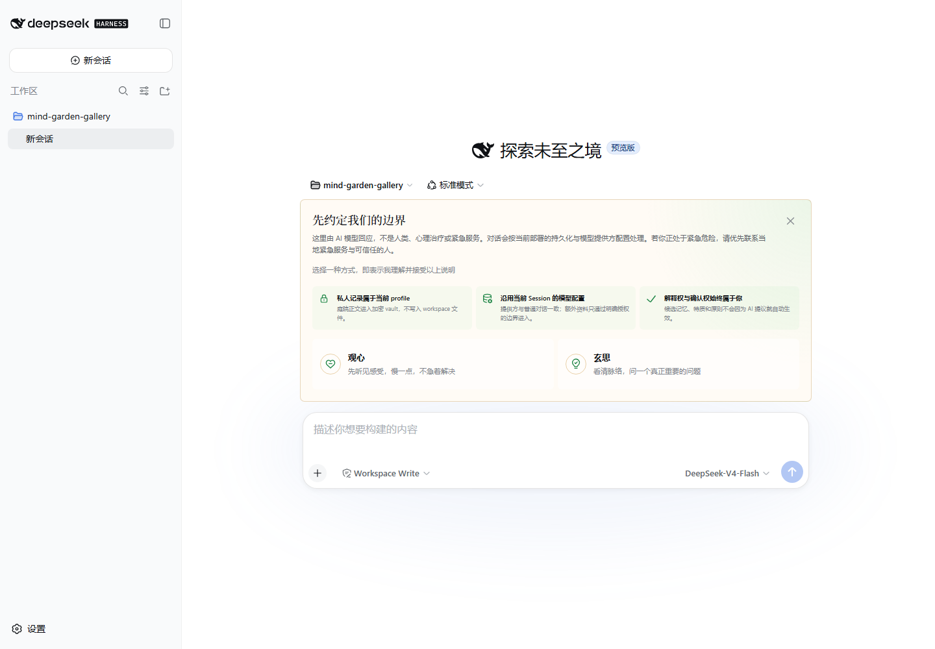The height and width of the screenshot is (649, 935).
Task: Search the workspace with magnifier icon
Action: (123, 91)
